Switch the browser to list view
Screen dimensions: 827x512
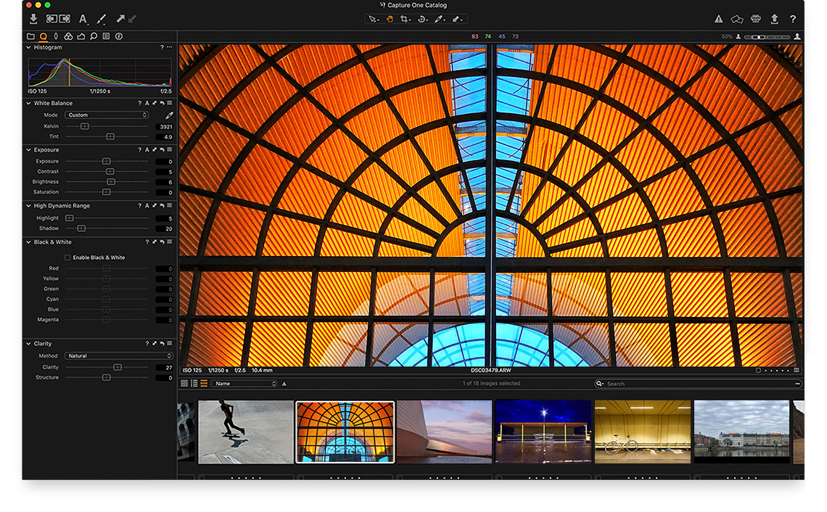[x=193, y=384]
